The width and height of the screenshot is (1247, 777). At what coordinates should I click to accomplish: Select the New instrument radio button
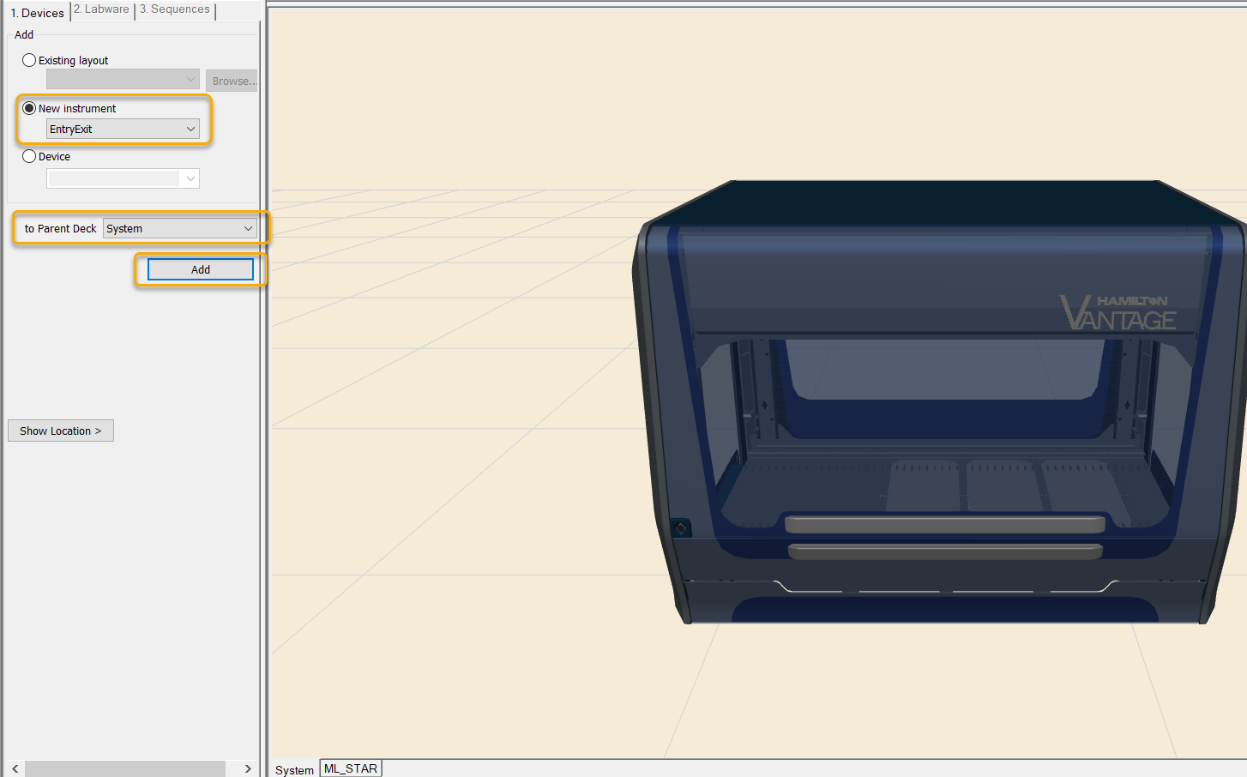coord(29,108)
